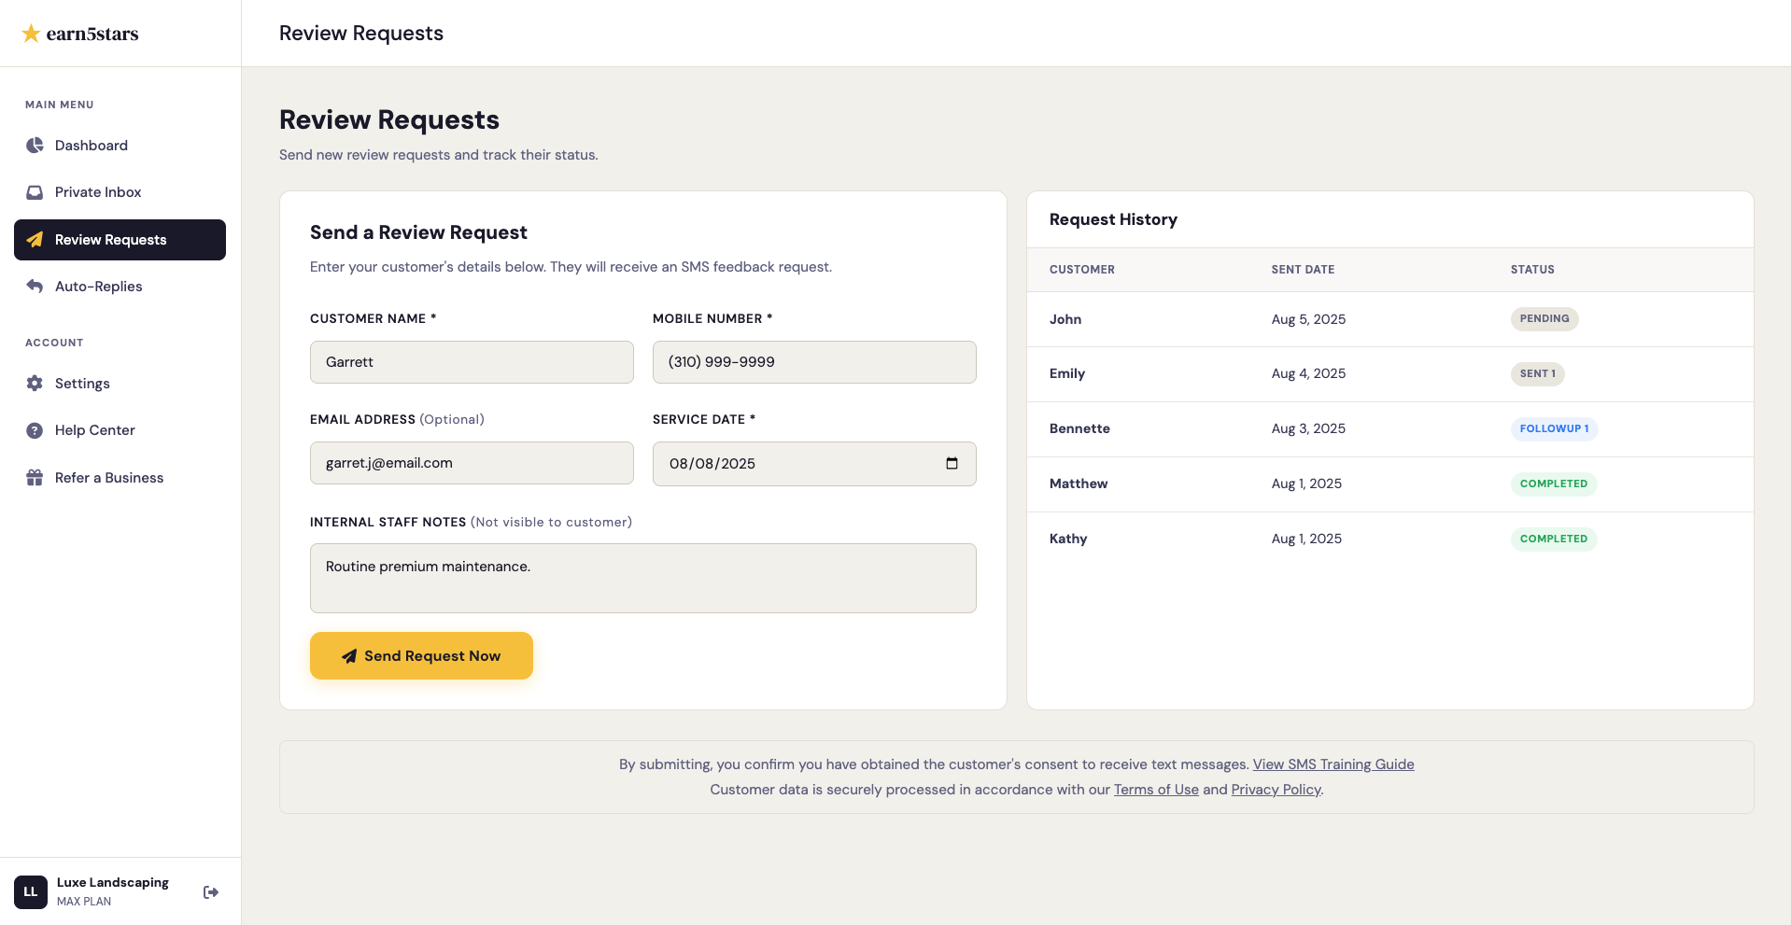Open Settings via the gear icon
Screen dimensions: 1791x925
coord(35,384)
